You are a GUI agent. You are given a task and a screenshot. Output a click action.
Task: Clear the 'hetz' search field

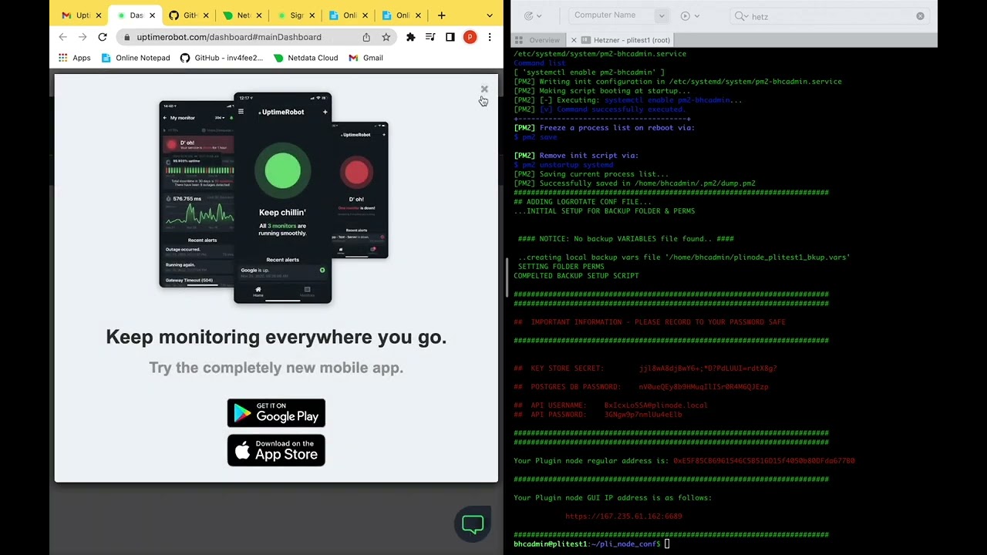click(x=920, y=16)
